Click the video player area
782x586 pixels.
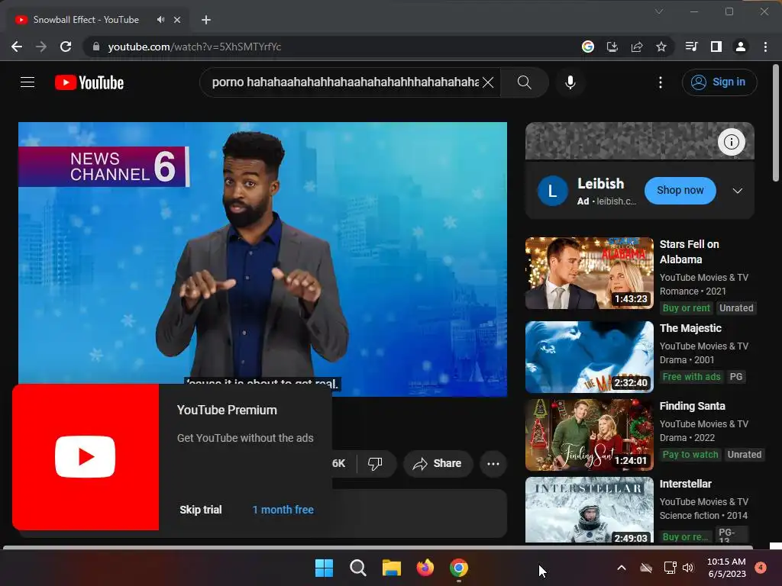pos(263,259)
